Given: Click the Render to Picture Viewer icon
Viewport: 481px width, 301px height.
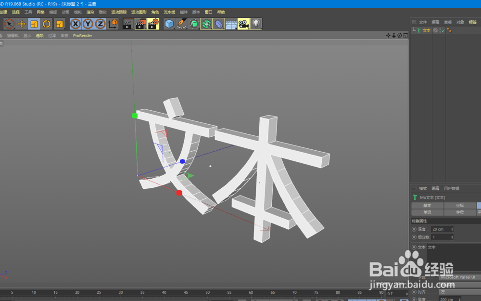Looking at the screenshot, I should pyautogui.click(x=140, y=24).
